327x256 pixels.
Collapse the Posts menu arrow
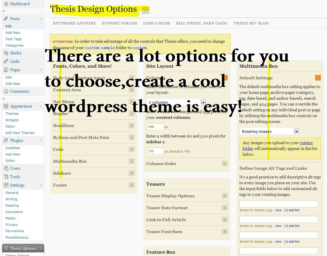coord(41,19)
